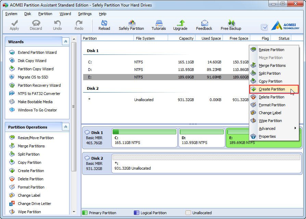Choose Change Drive Letter in the sidebar
Image resolution: width=306 pixels, height=219 pixels.
pyautogui.click(x=30, y=203)
